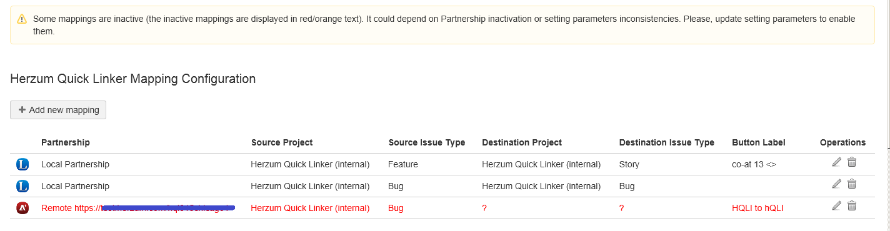Click the Source Project column header
Viewport: 890px width, 231px height.
pos(282,142)
